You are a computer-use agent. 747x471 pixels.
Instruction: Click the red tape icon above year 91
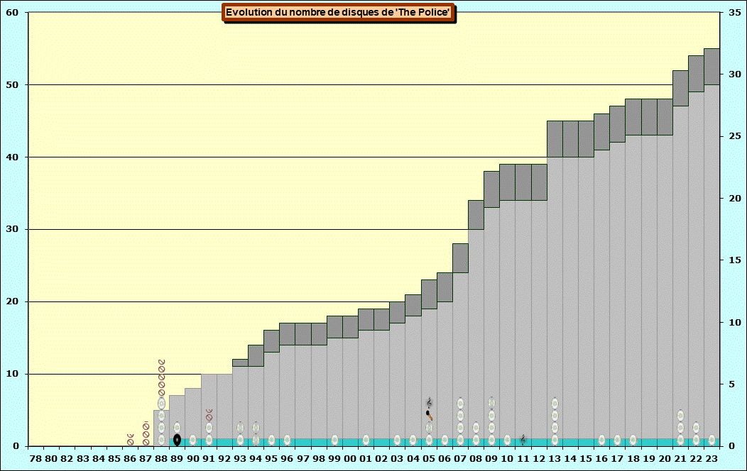click(x=209, y=415)
